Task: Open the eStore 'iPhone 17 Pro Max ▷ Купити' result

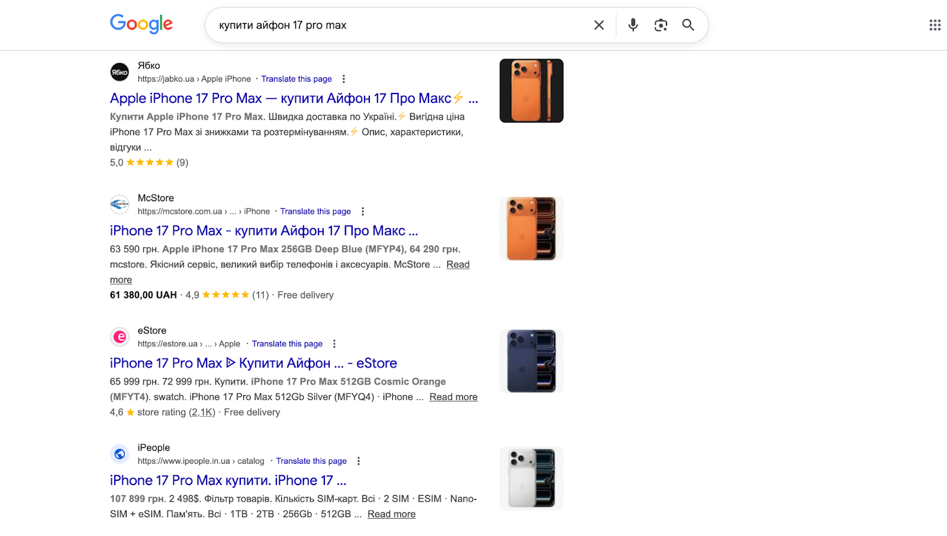Action: (x=253, y=363)
